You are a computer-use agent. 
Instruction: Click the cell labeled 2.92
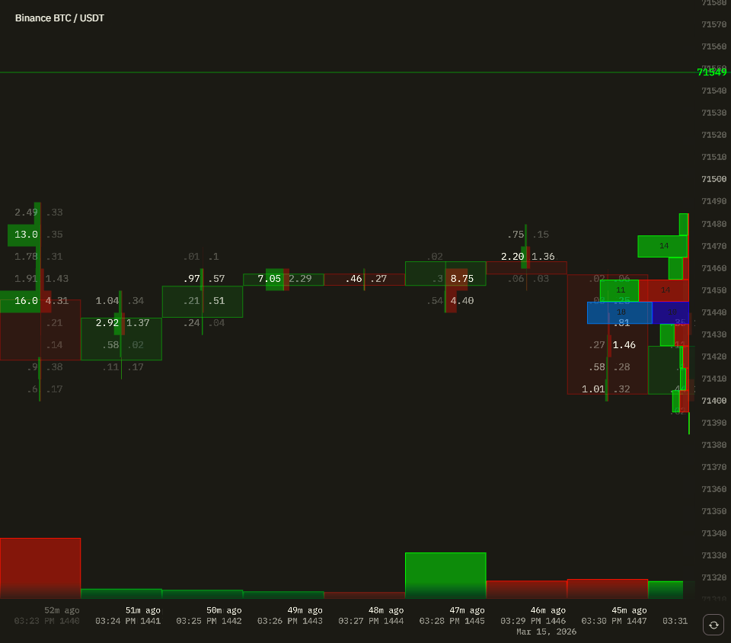coord(107,323)
